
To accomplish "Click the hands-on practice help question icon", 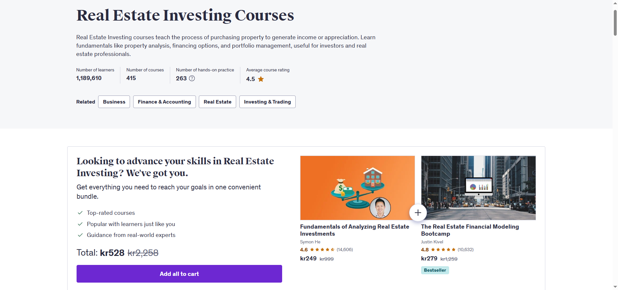I will click(x=192, y=78).
